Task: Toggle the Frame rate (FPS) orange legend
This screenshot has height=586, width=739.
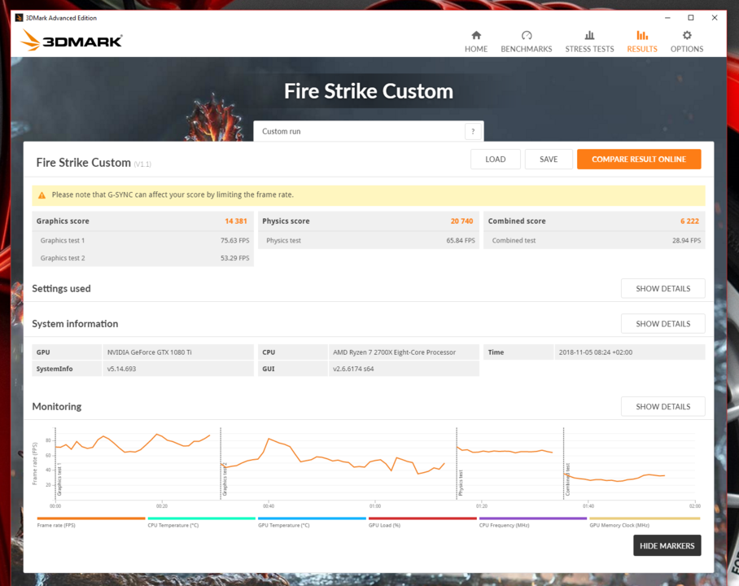Action: click(91, 522)
